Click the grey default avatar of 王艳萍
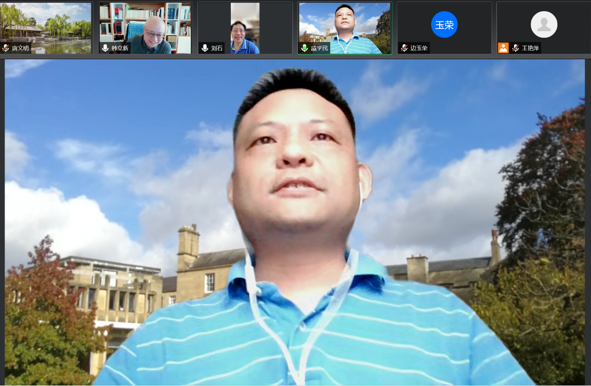Viewport: 591px width, 386px height. coord(544,25)
